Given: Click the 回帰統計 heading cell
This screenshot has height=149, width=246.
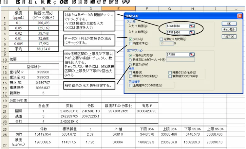Looking at the screenshot, I should pyautogui.click(x=34, y=67).
